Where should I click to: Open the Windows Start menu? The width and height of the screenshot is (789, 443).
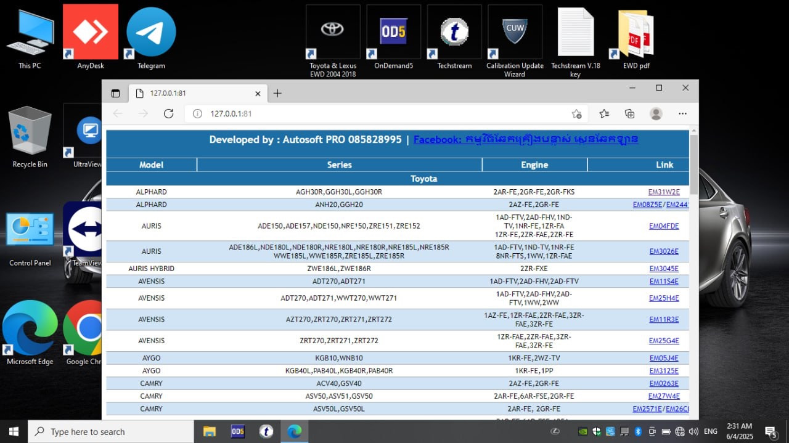[14, 431]
